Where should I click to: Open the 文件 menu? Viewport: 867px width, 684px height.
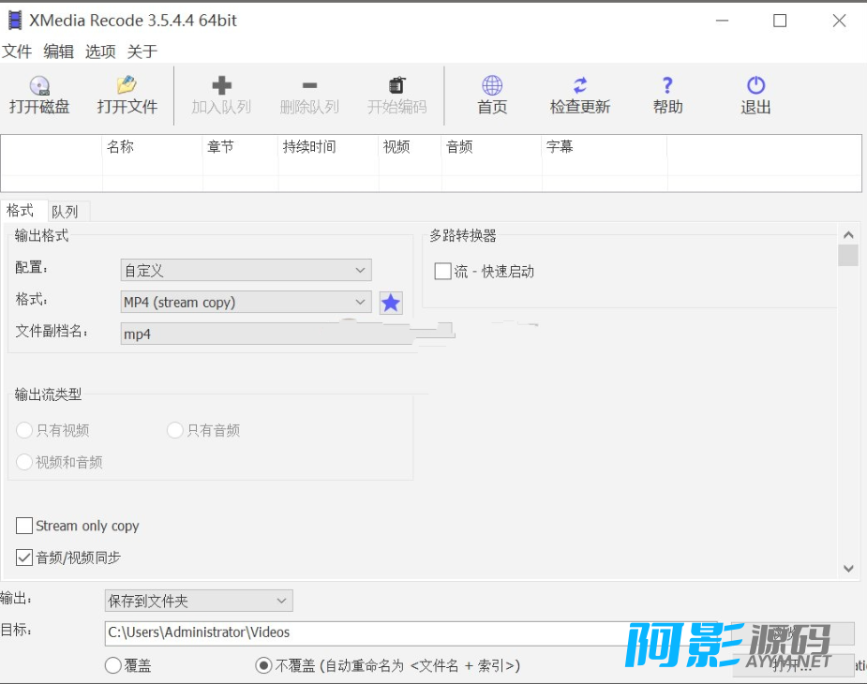tap(17, 52)
